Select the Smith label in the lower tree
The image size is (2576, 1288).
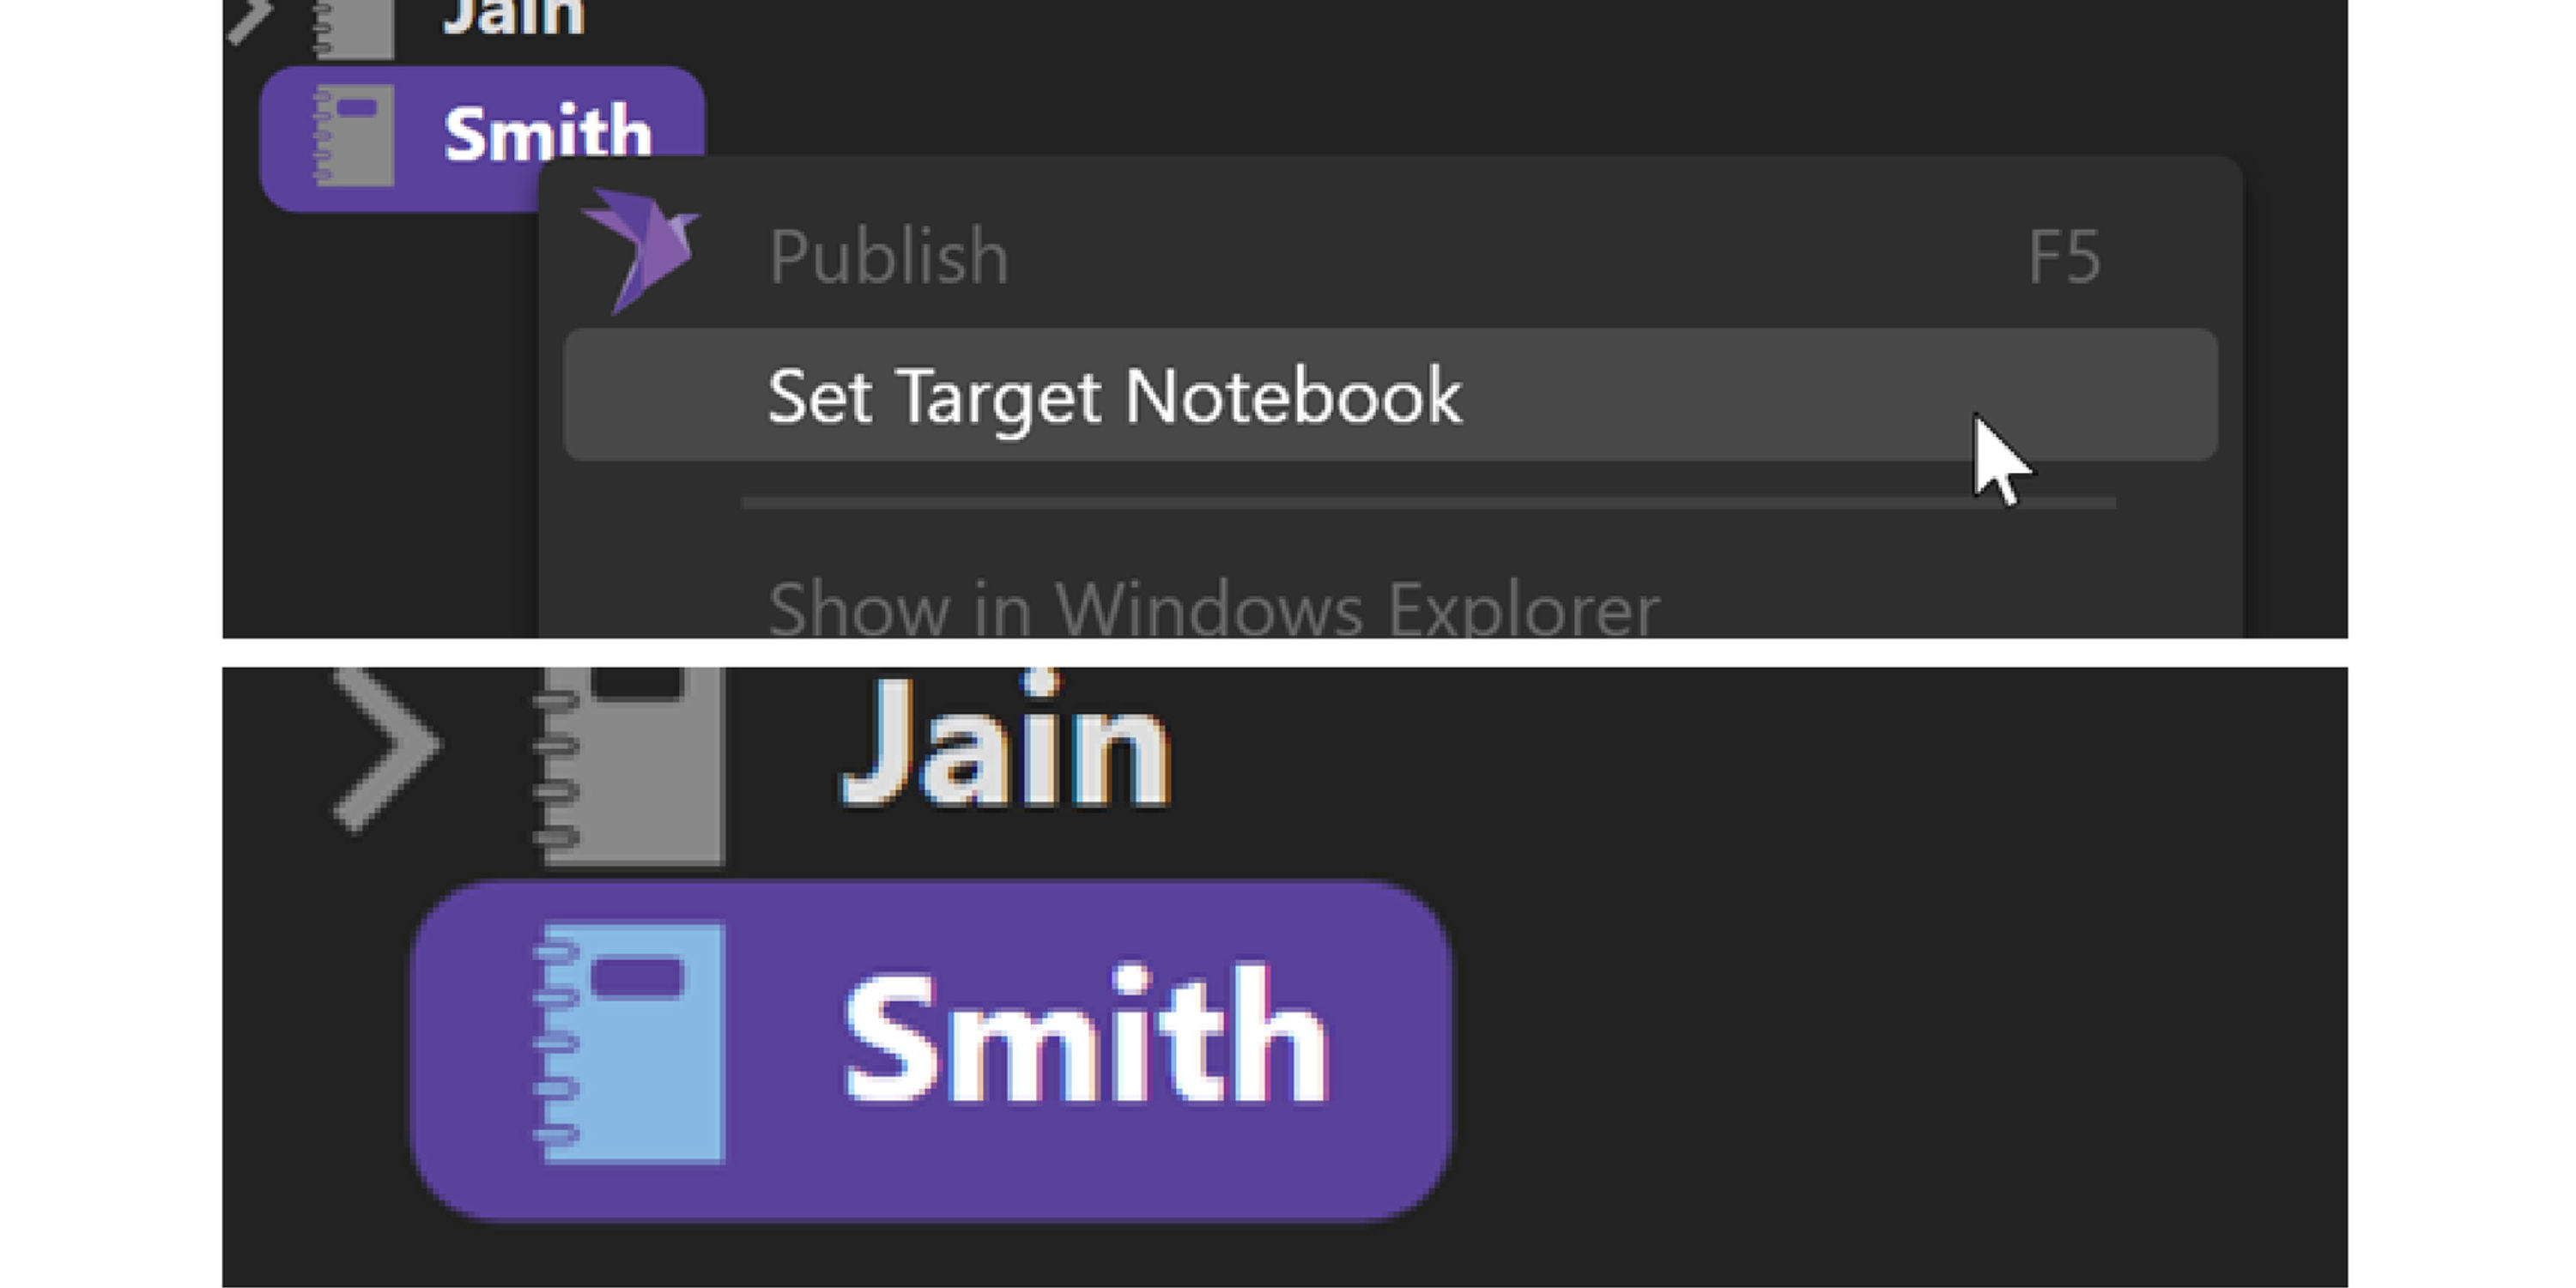(x=1086, y=1035)
